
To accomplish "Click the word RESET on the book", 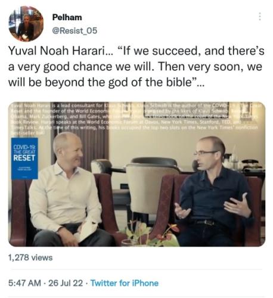I will tap(24, 158).
